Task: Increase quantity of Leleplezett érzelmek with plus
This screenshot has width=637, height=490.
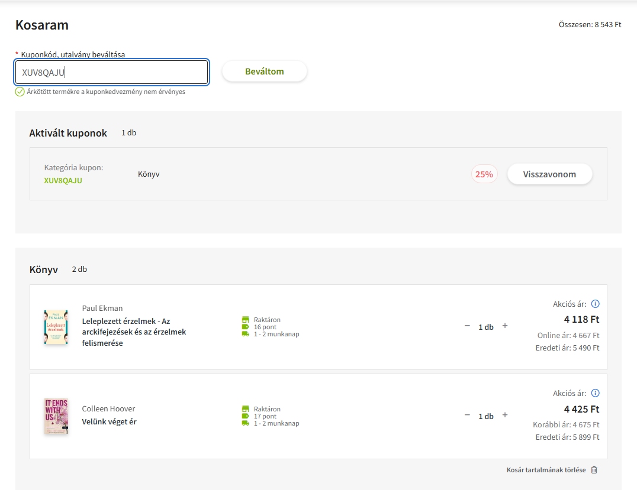Action: point(505,326)
